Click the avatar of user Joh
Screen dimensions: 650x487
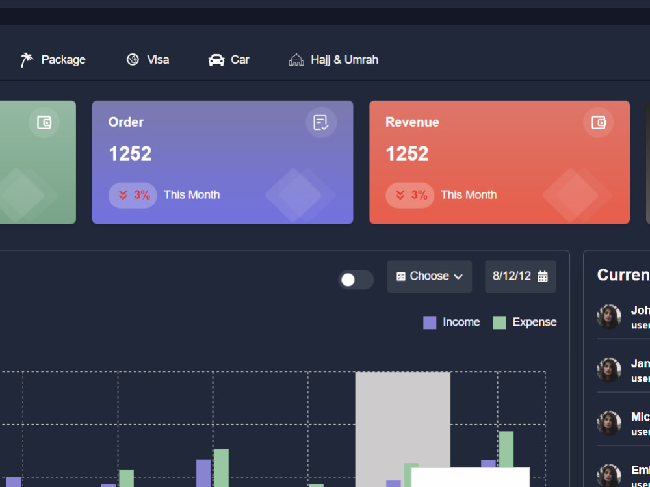[x=609, y=317]
